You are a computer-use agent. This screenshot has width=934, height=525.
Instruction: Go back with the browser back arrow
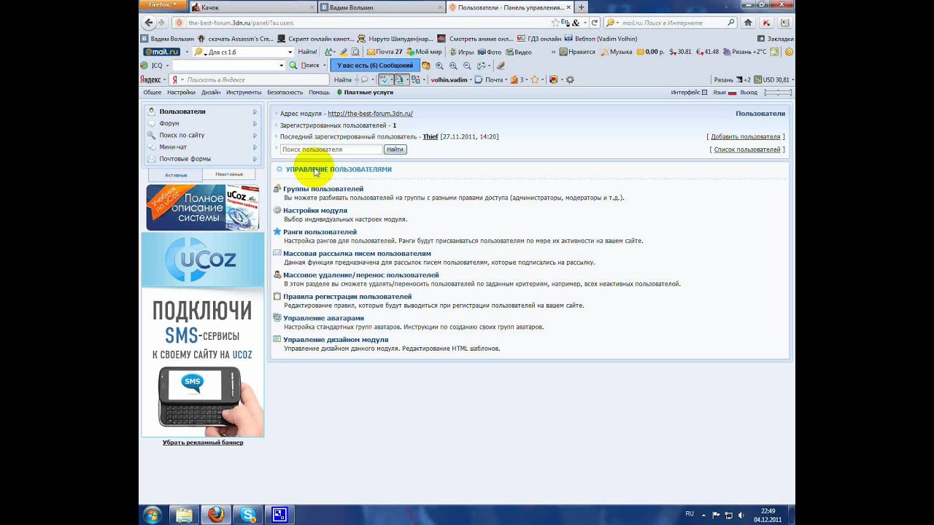[148, 23]
